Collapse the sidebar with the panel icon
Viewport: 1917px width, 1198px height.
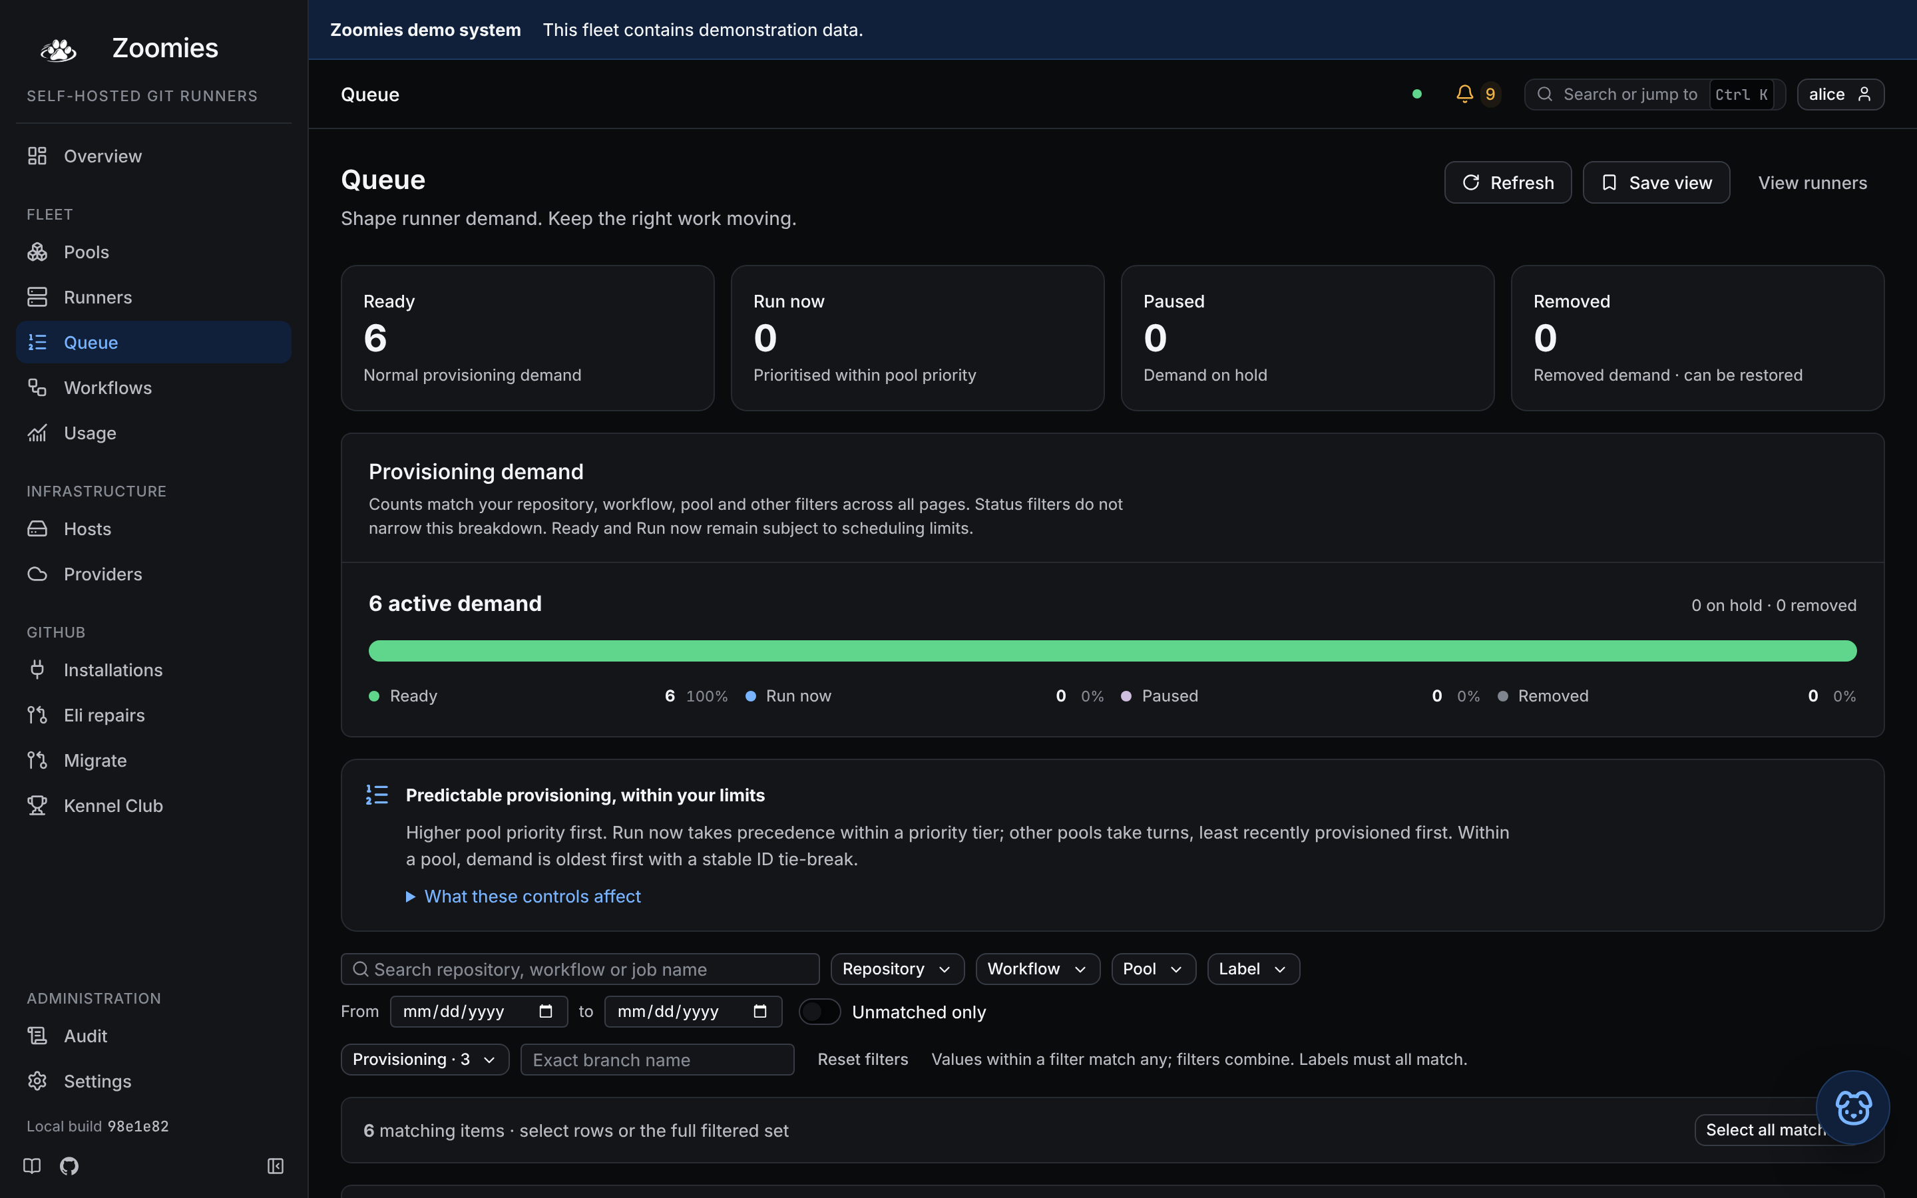(275, 1165)
